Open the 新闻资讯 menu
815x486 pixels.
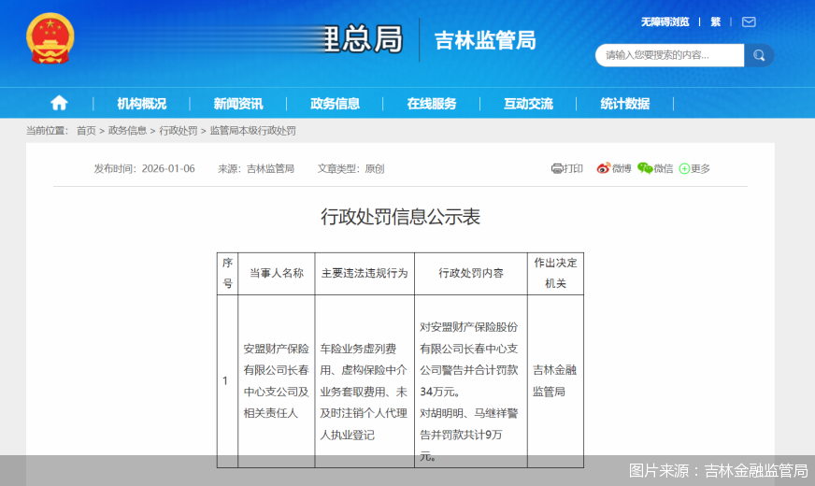[238, 104]
